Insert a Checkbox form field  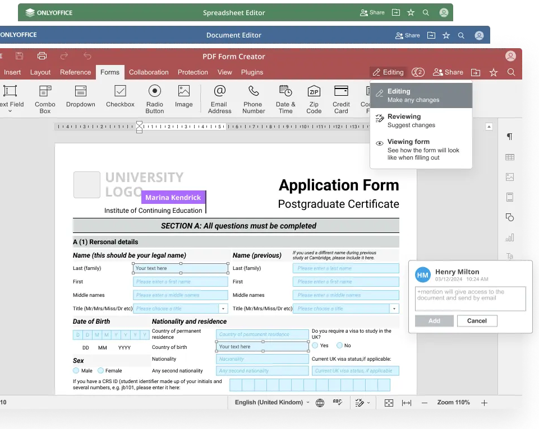(x=120, y=96)
